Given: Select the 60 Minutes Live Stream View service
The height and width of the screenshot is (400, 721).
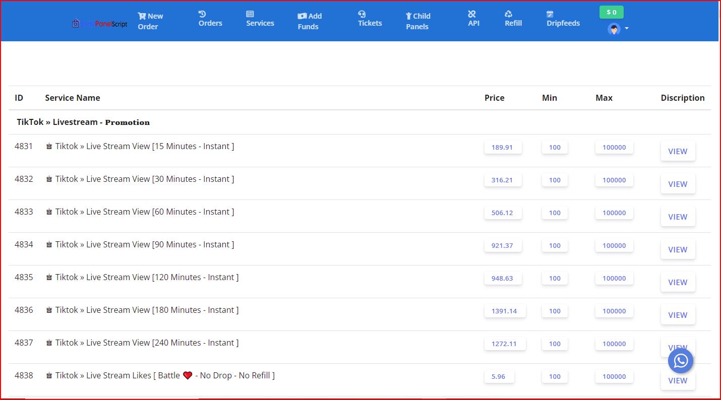Looking at the screenshot, I should (144, 212).
